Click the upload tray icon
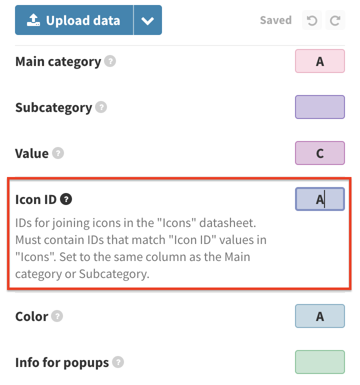This screenshot has height=385, width=360. pos(33,20)
